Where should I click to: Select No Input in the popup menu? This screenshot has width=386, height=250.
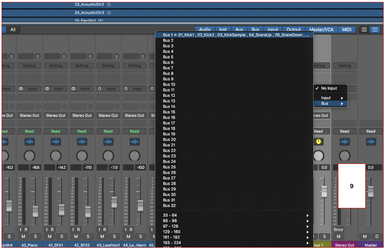click(331, 88)
